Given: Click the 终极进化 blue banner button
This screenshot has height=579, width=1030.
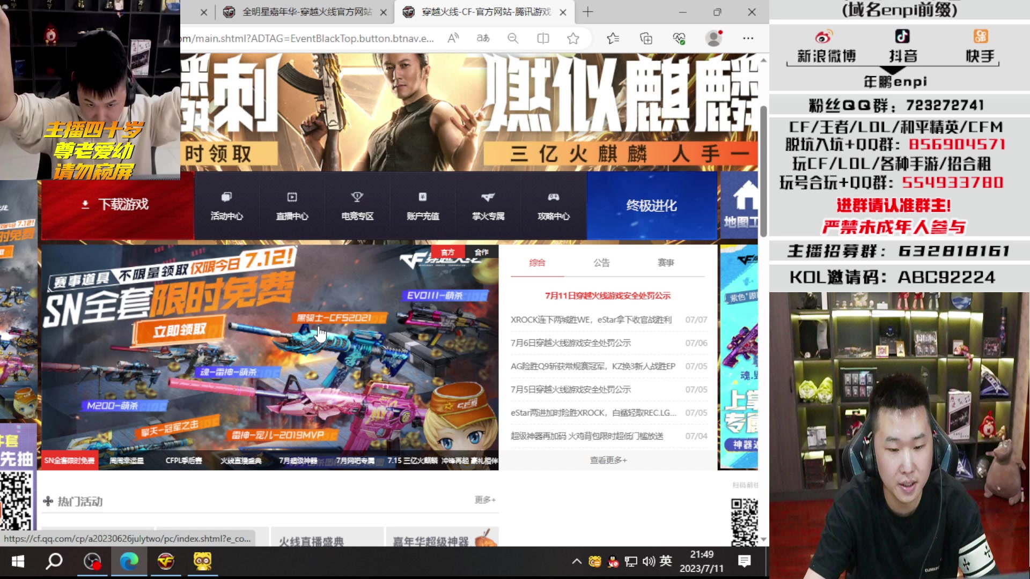Looking at the screenshot, I should point(652,206).
